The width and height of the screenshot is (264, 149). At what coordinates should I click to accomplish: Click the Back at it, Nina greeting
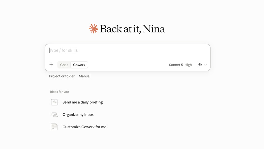coord(132,29)
